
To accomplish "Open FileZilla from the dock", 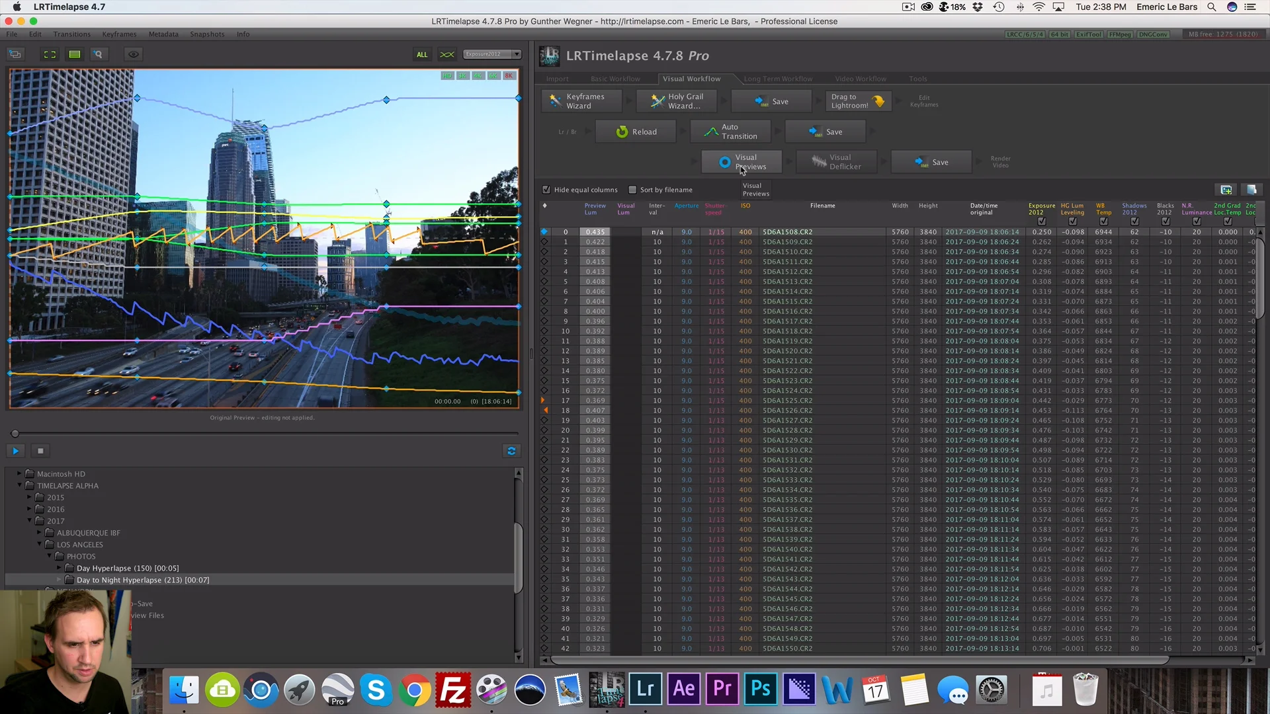I will 453,690.
